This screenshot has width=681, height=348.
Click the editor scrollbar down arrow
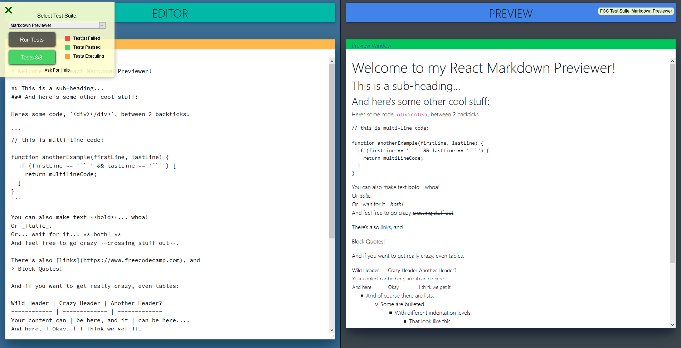coord(332,330)
